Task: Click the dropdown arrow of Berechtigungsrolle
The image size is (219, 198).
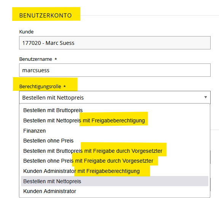Action: click(x=205, y=97)
